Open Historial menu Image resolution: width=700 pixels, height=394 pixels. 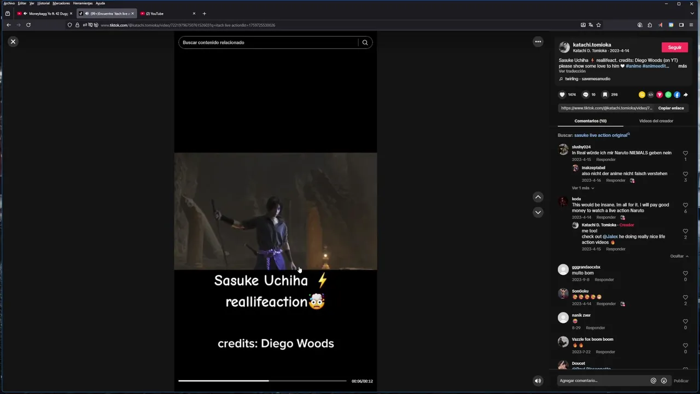coord(43,3)
